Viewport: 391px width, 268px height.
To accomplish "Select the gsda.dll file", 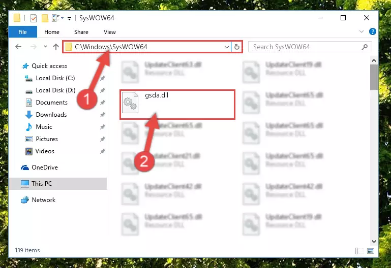I will [x=177, y=105].
